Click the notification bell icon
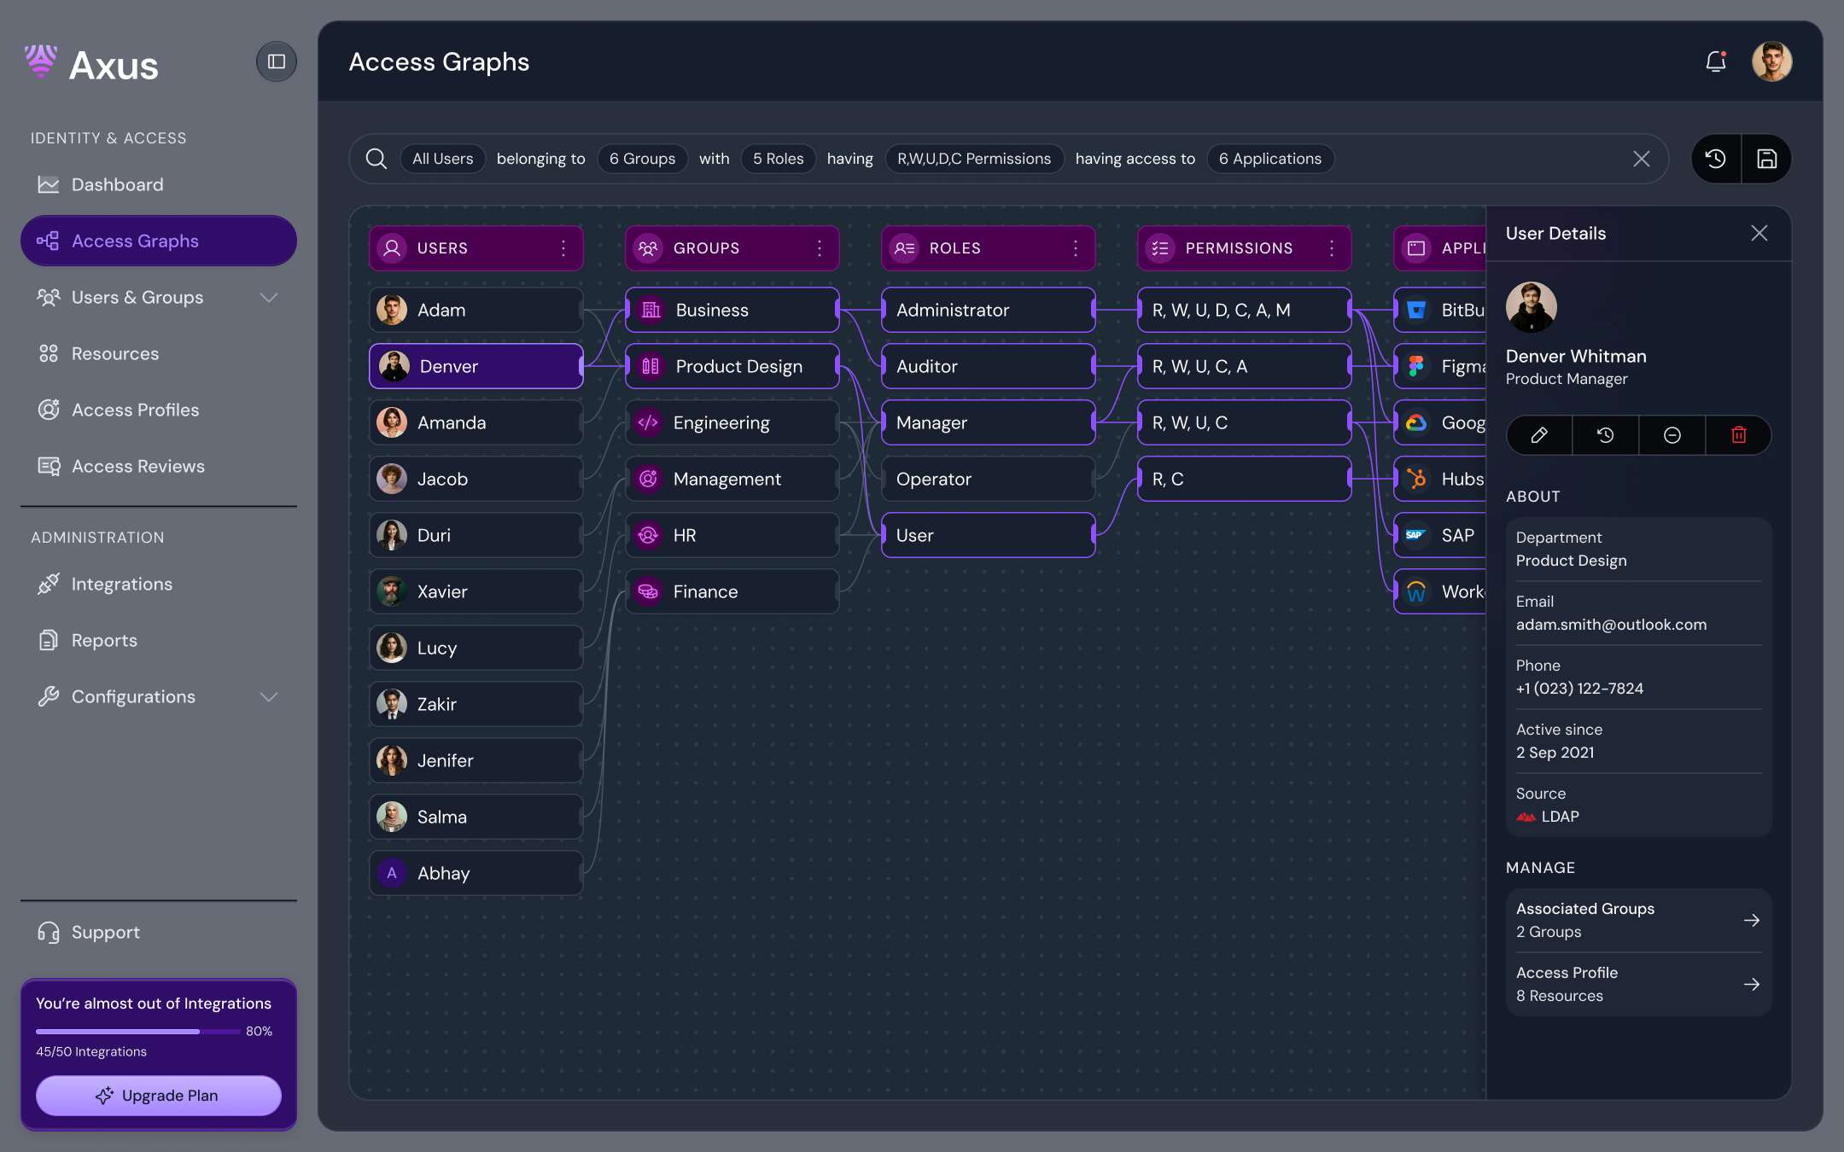This screenshot has width=1844, height=1152. [x=1716, y=61]
